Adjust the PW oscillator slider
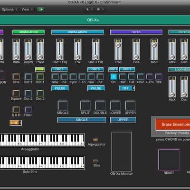 (x=78, y=49)
